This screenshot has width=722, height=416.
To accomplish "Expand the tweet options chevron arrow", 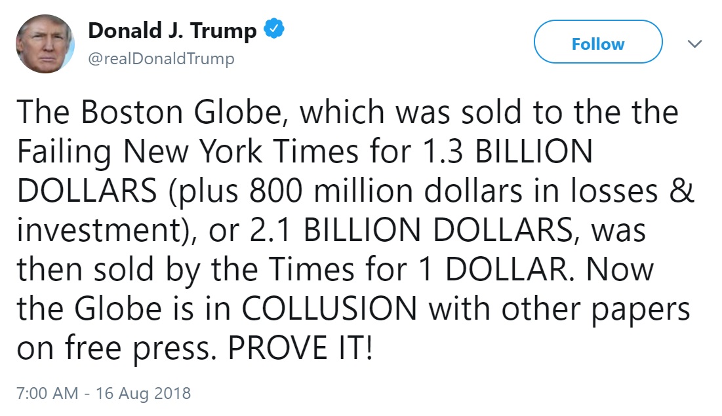I will pyautogui.click(x=694, y=44).
